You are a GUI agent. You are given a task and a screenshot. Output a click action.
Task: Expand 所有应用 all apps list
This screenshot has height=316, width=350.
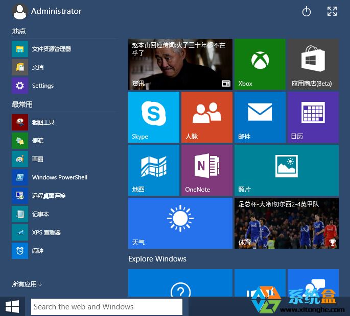(x=27, y=284)
